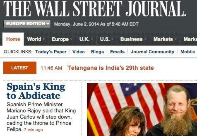Go to Journal Community link

click(153, 52)
